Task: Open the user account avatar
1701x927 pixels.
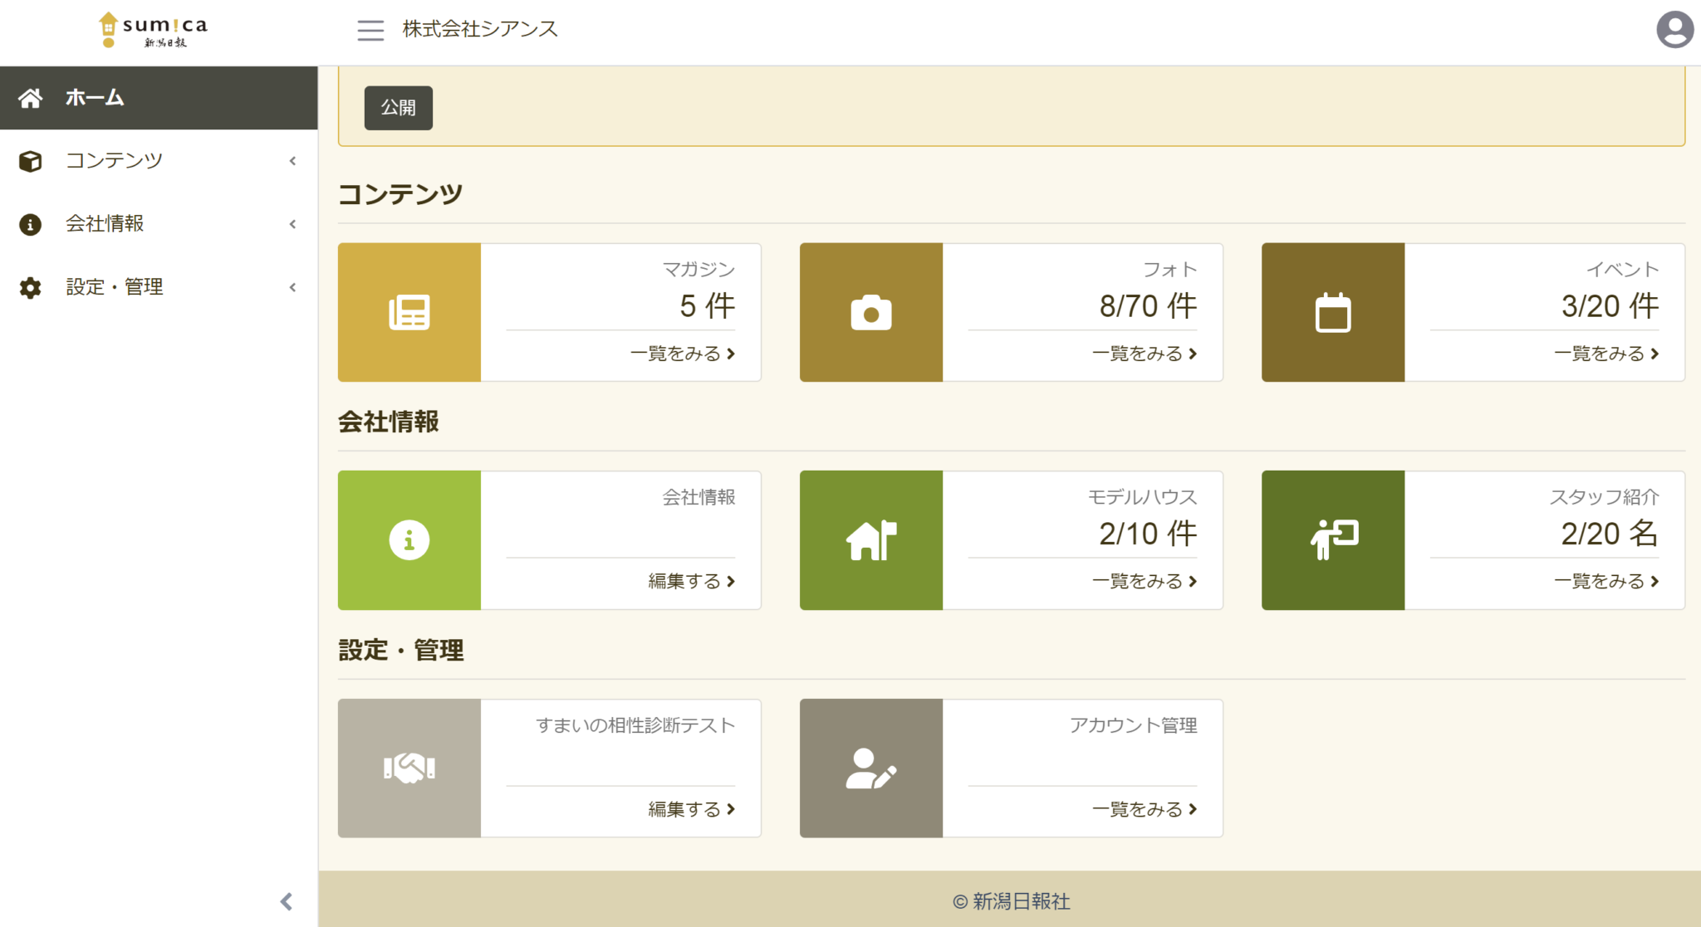Action: (1674, 30)
